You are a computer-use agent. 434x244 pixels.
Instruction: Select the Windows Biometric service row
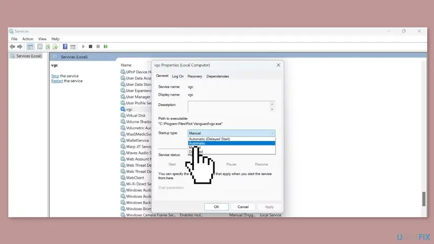136,208
